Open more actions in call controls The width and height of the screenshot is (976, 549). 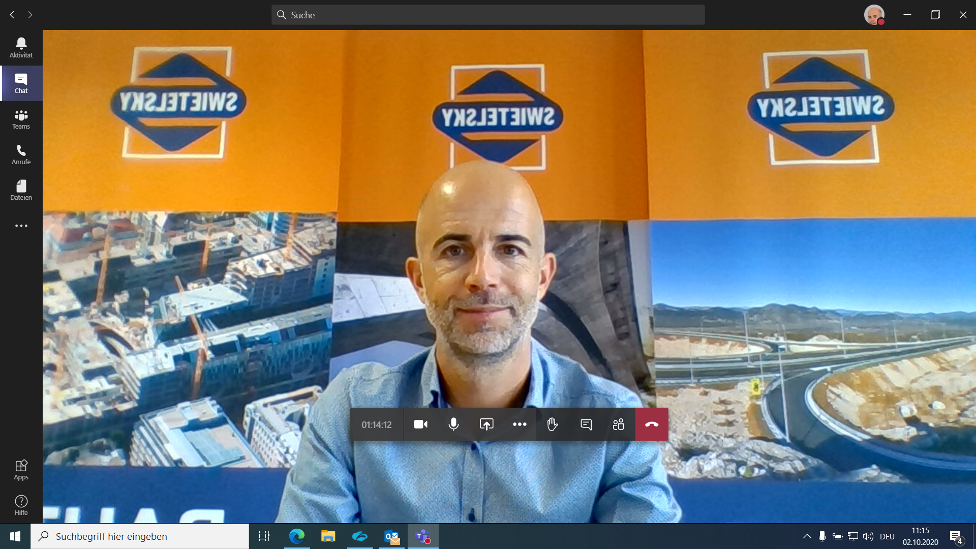(520, 424)
